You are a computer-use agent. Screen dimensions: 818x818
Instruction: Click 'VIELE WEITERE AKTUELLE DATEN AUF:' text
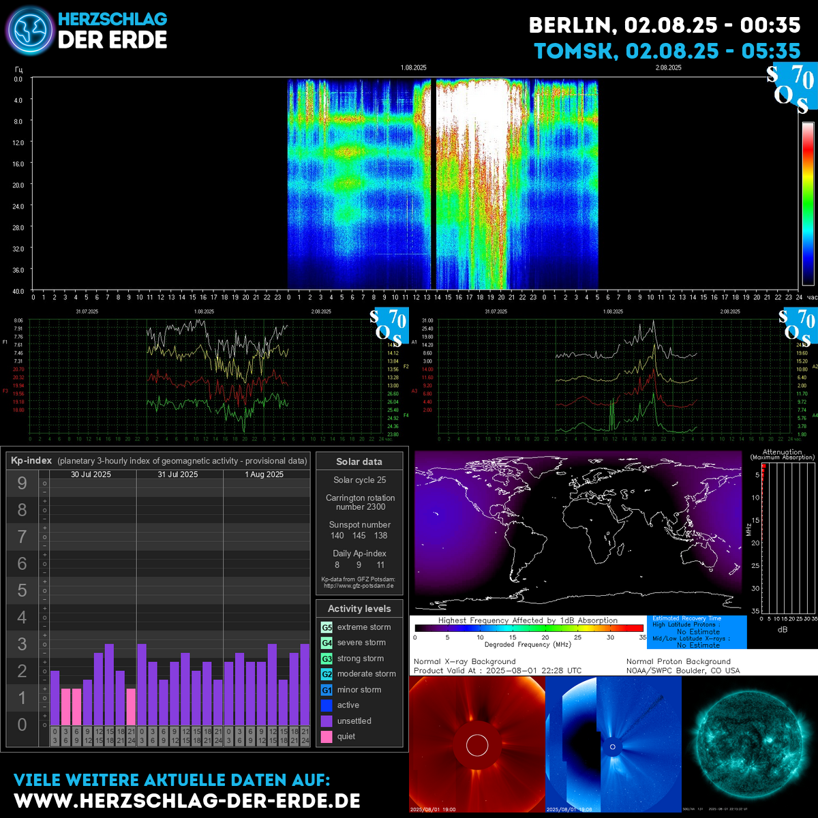(x=172, y=779)
